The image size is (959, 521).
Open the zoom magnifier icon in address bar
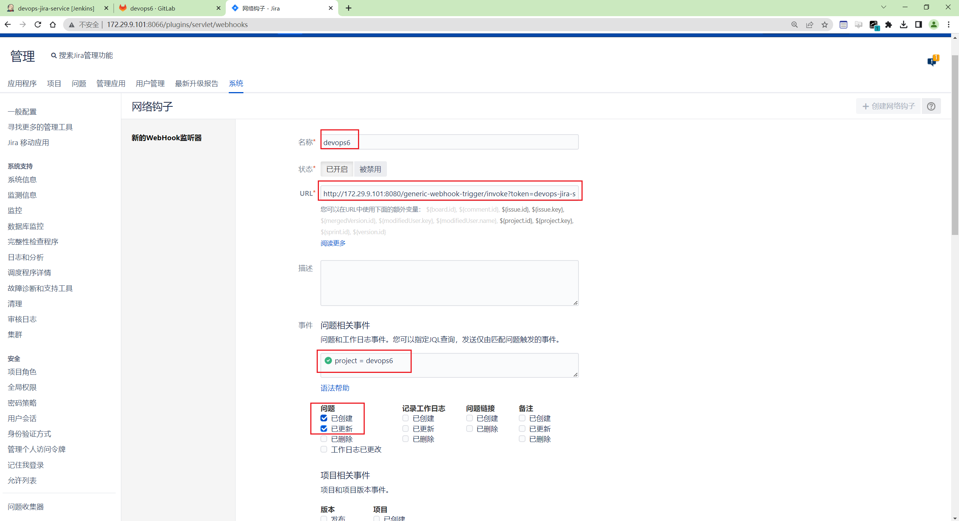click(x=794, y=24)
